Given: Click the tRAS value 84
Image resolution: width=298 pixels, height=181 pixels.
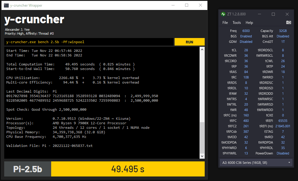Looking at the screenshot, I should click(x=246, y=72).
